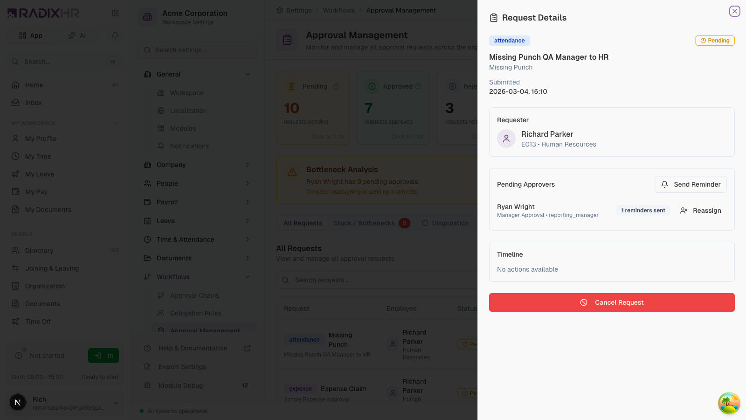Collapse the General settings section
Image resolution: width=746 pixels, height=420 pixels.
pyautogui.click(x=248, y=74)
